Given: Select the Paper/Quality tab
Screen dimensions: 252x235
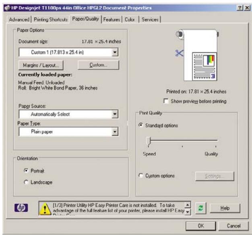Looking at the screenshot, I should click(85, 19).
